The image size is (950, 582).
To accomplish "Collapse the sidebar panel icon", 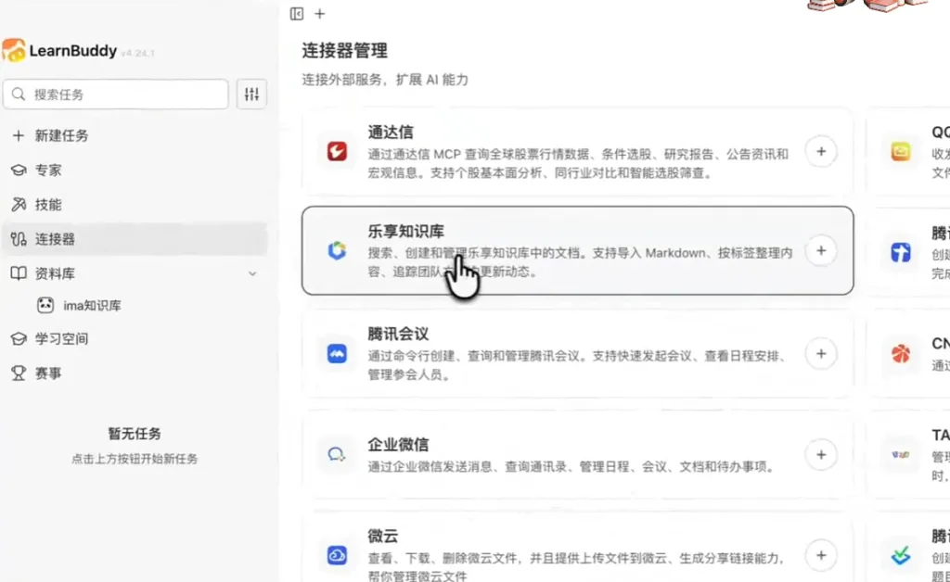I will point(296,13).
